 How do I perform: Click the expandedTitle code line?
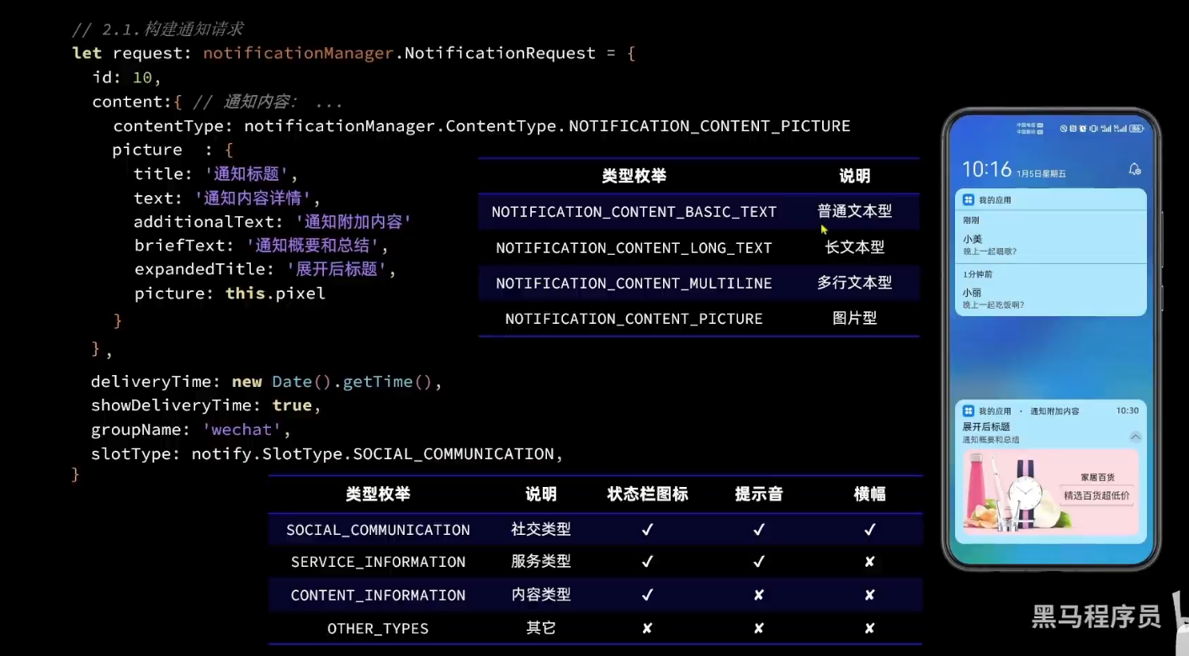(x=265, y=270)
